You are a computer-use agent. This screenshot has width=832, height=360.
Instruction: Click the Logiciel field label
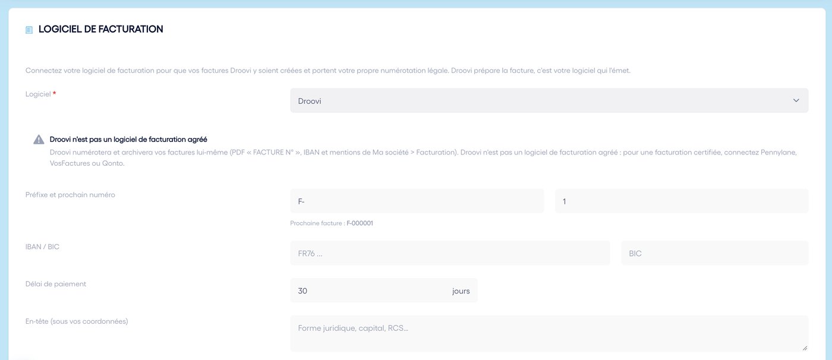[38, 94]
